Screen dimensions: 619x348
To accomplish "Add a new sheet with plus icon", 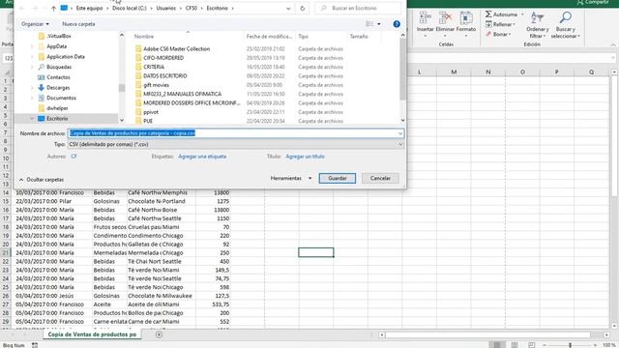I will click(x=159, y=334).
